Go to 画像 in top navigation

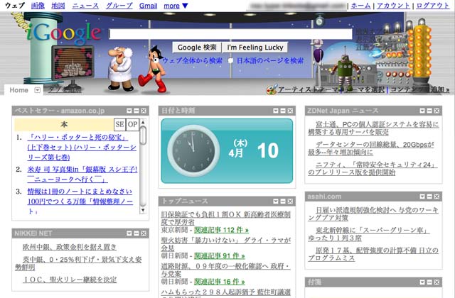[x=38, y=6]
